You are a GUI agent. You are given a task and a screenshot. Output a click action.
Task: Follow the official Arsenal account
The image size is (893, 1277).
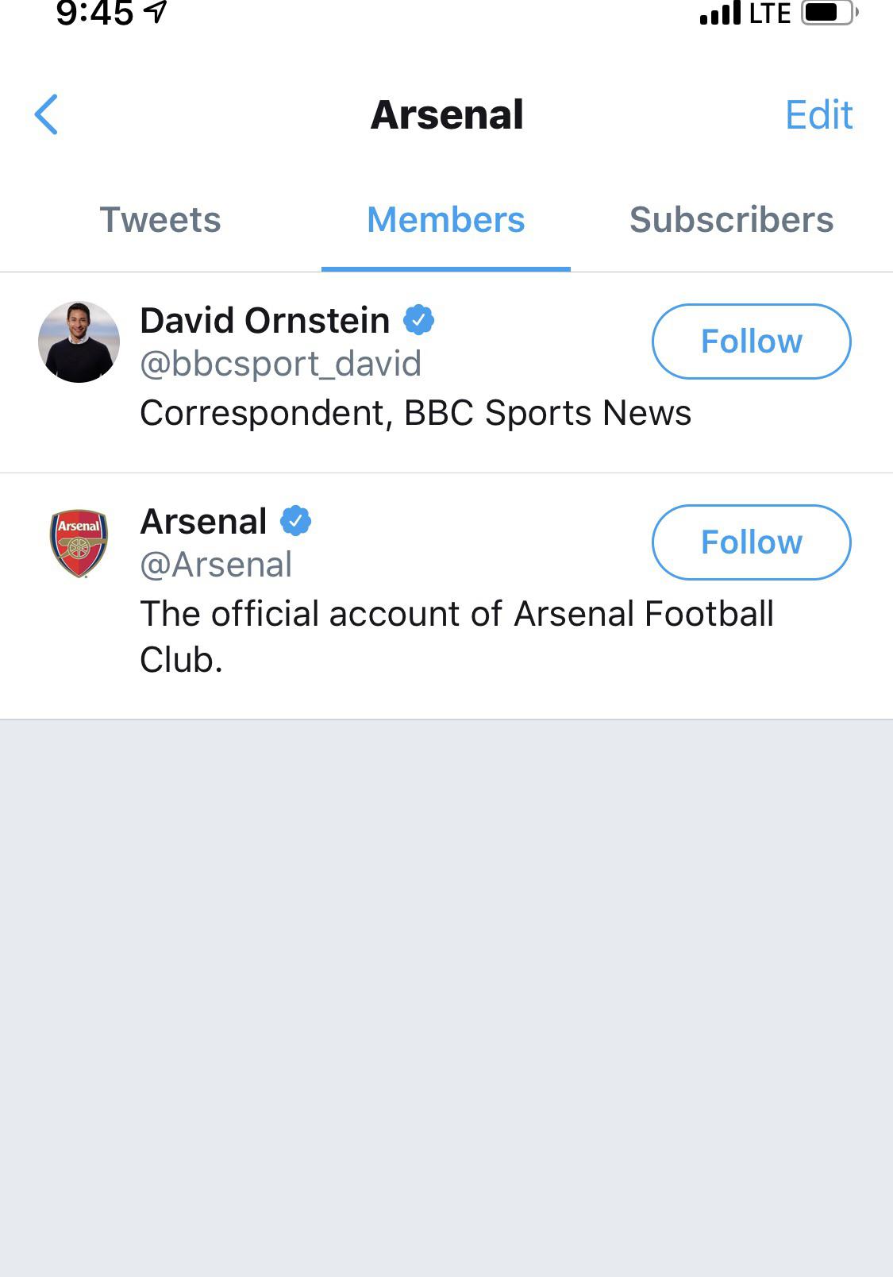pyautogui.click(x=751, y=542)
